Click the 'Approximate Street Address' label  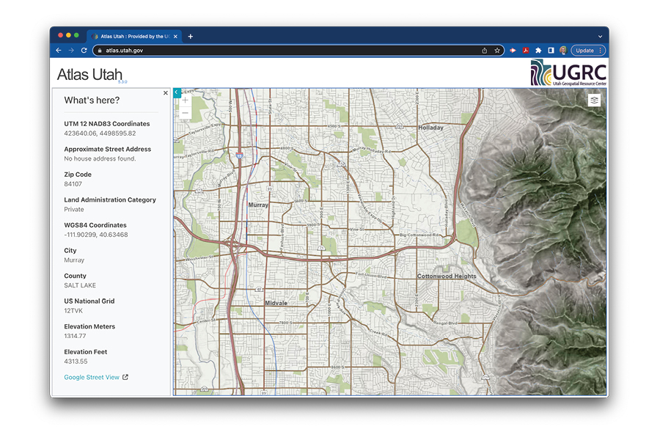click(107, 149)
